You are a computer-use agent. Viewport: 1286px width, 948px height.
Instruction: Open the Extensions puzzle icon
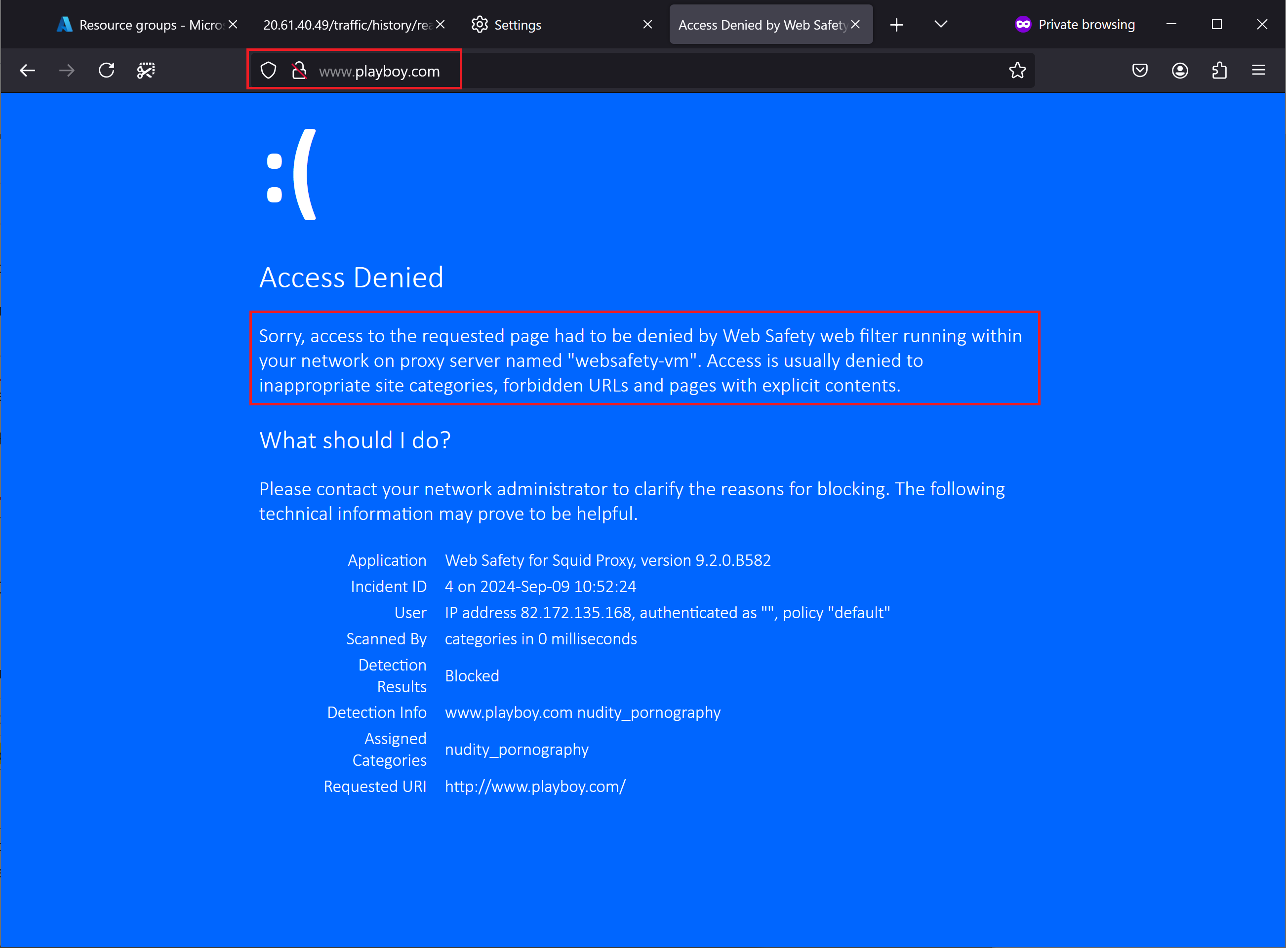[x=1219, y=71]
